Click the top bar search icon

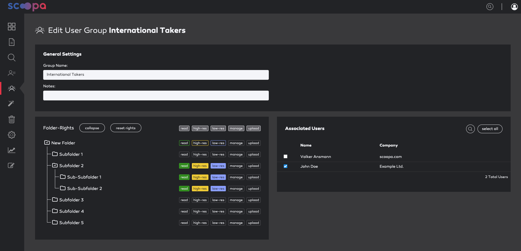tap(490, 7)
